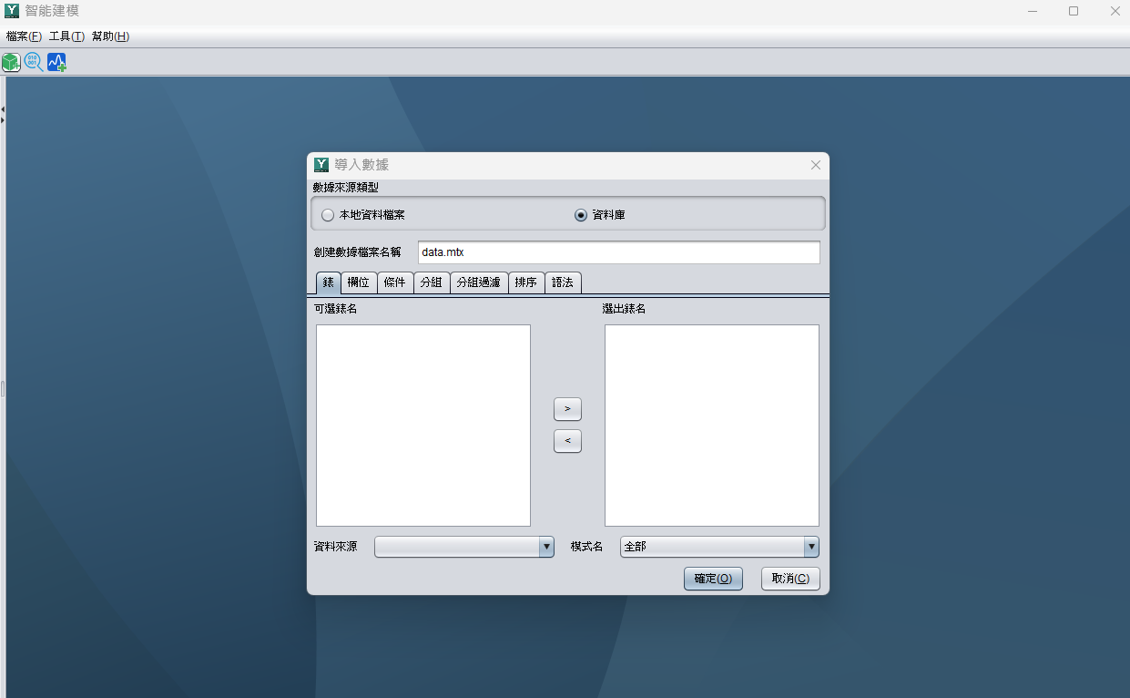The width and height of the screenshot is (1130, 698).
Task: Select the 本地資料檔案 radio button
Action: click(328, 214)
